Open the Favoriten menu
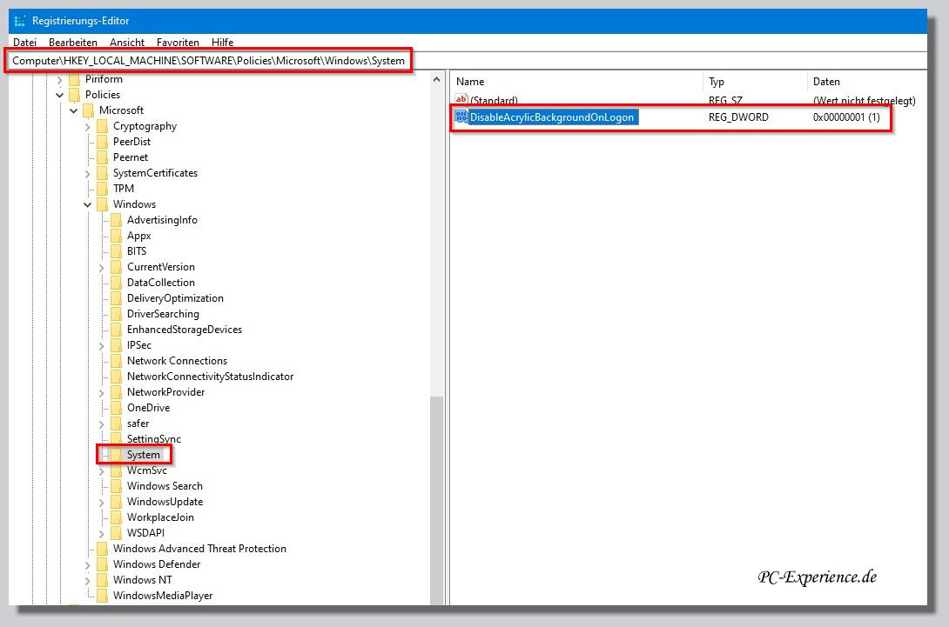 click(178, 42)
